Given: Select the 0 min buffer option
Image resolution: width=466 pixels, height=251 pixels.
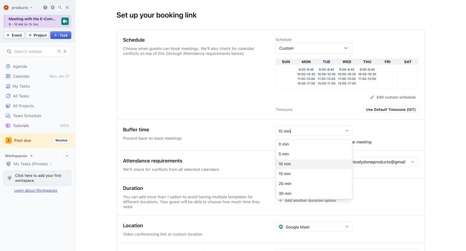Looking at the screenshot, I should (x=314, y=144).
